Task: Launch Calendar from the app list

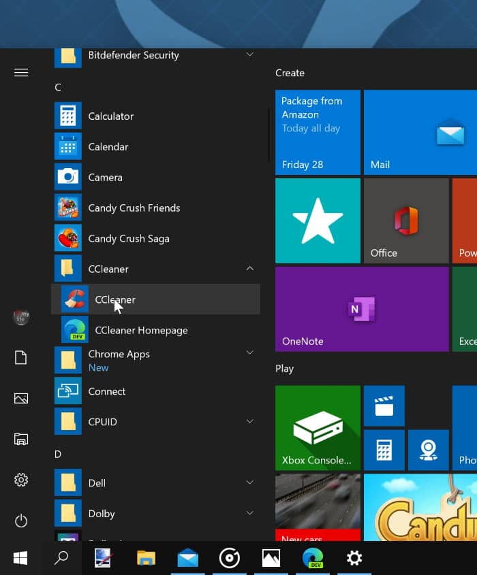Action: 155,147
